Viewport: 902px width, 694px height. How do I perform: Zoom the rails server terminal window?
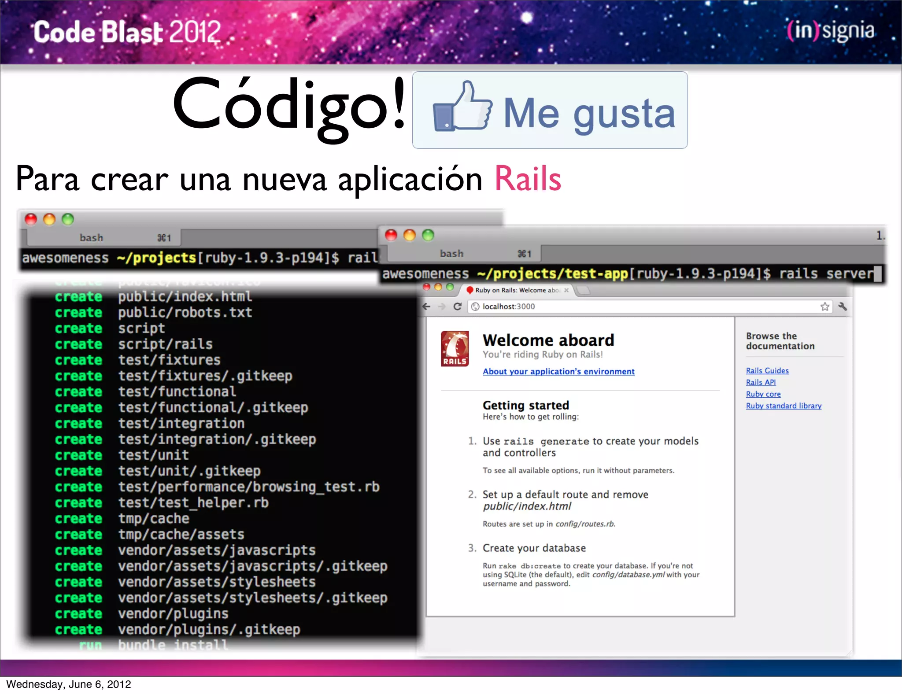[428, 235]
